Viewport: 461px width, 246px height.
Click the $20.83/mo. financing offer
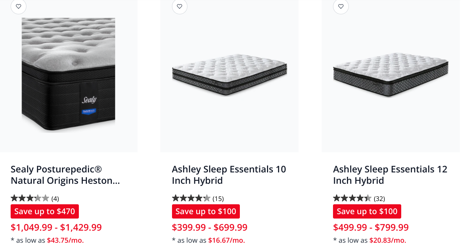(388, 241)
